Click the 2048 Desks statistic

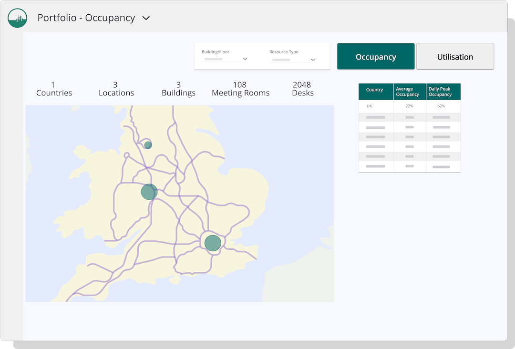point(302,89)
